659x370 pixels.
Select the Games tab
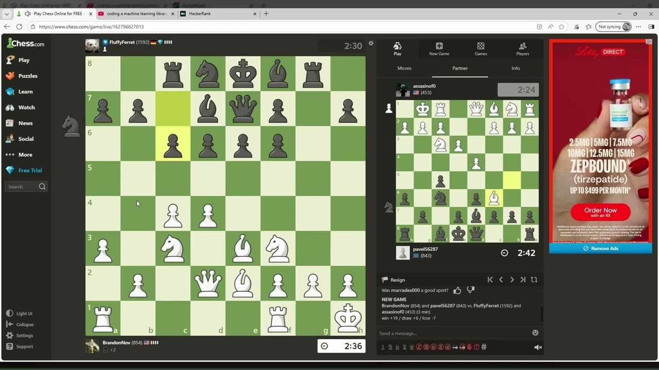pos(481,49)
